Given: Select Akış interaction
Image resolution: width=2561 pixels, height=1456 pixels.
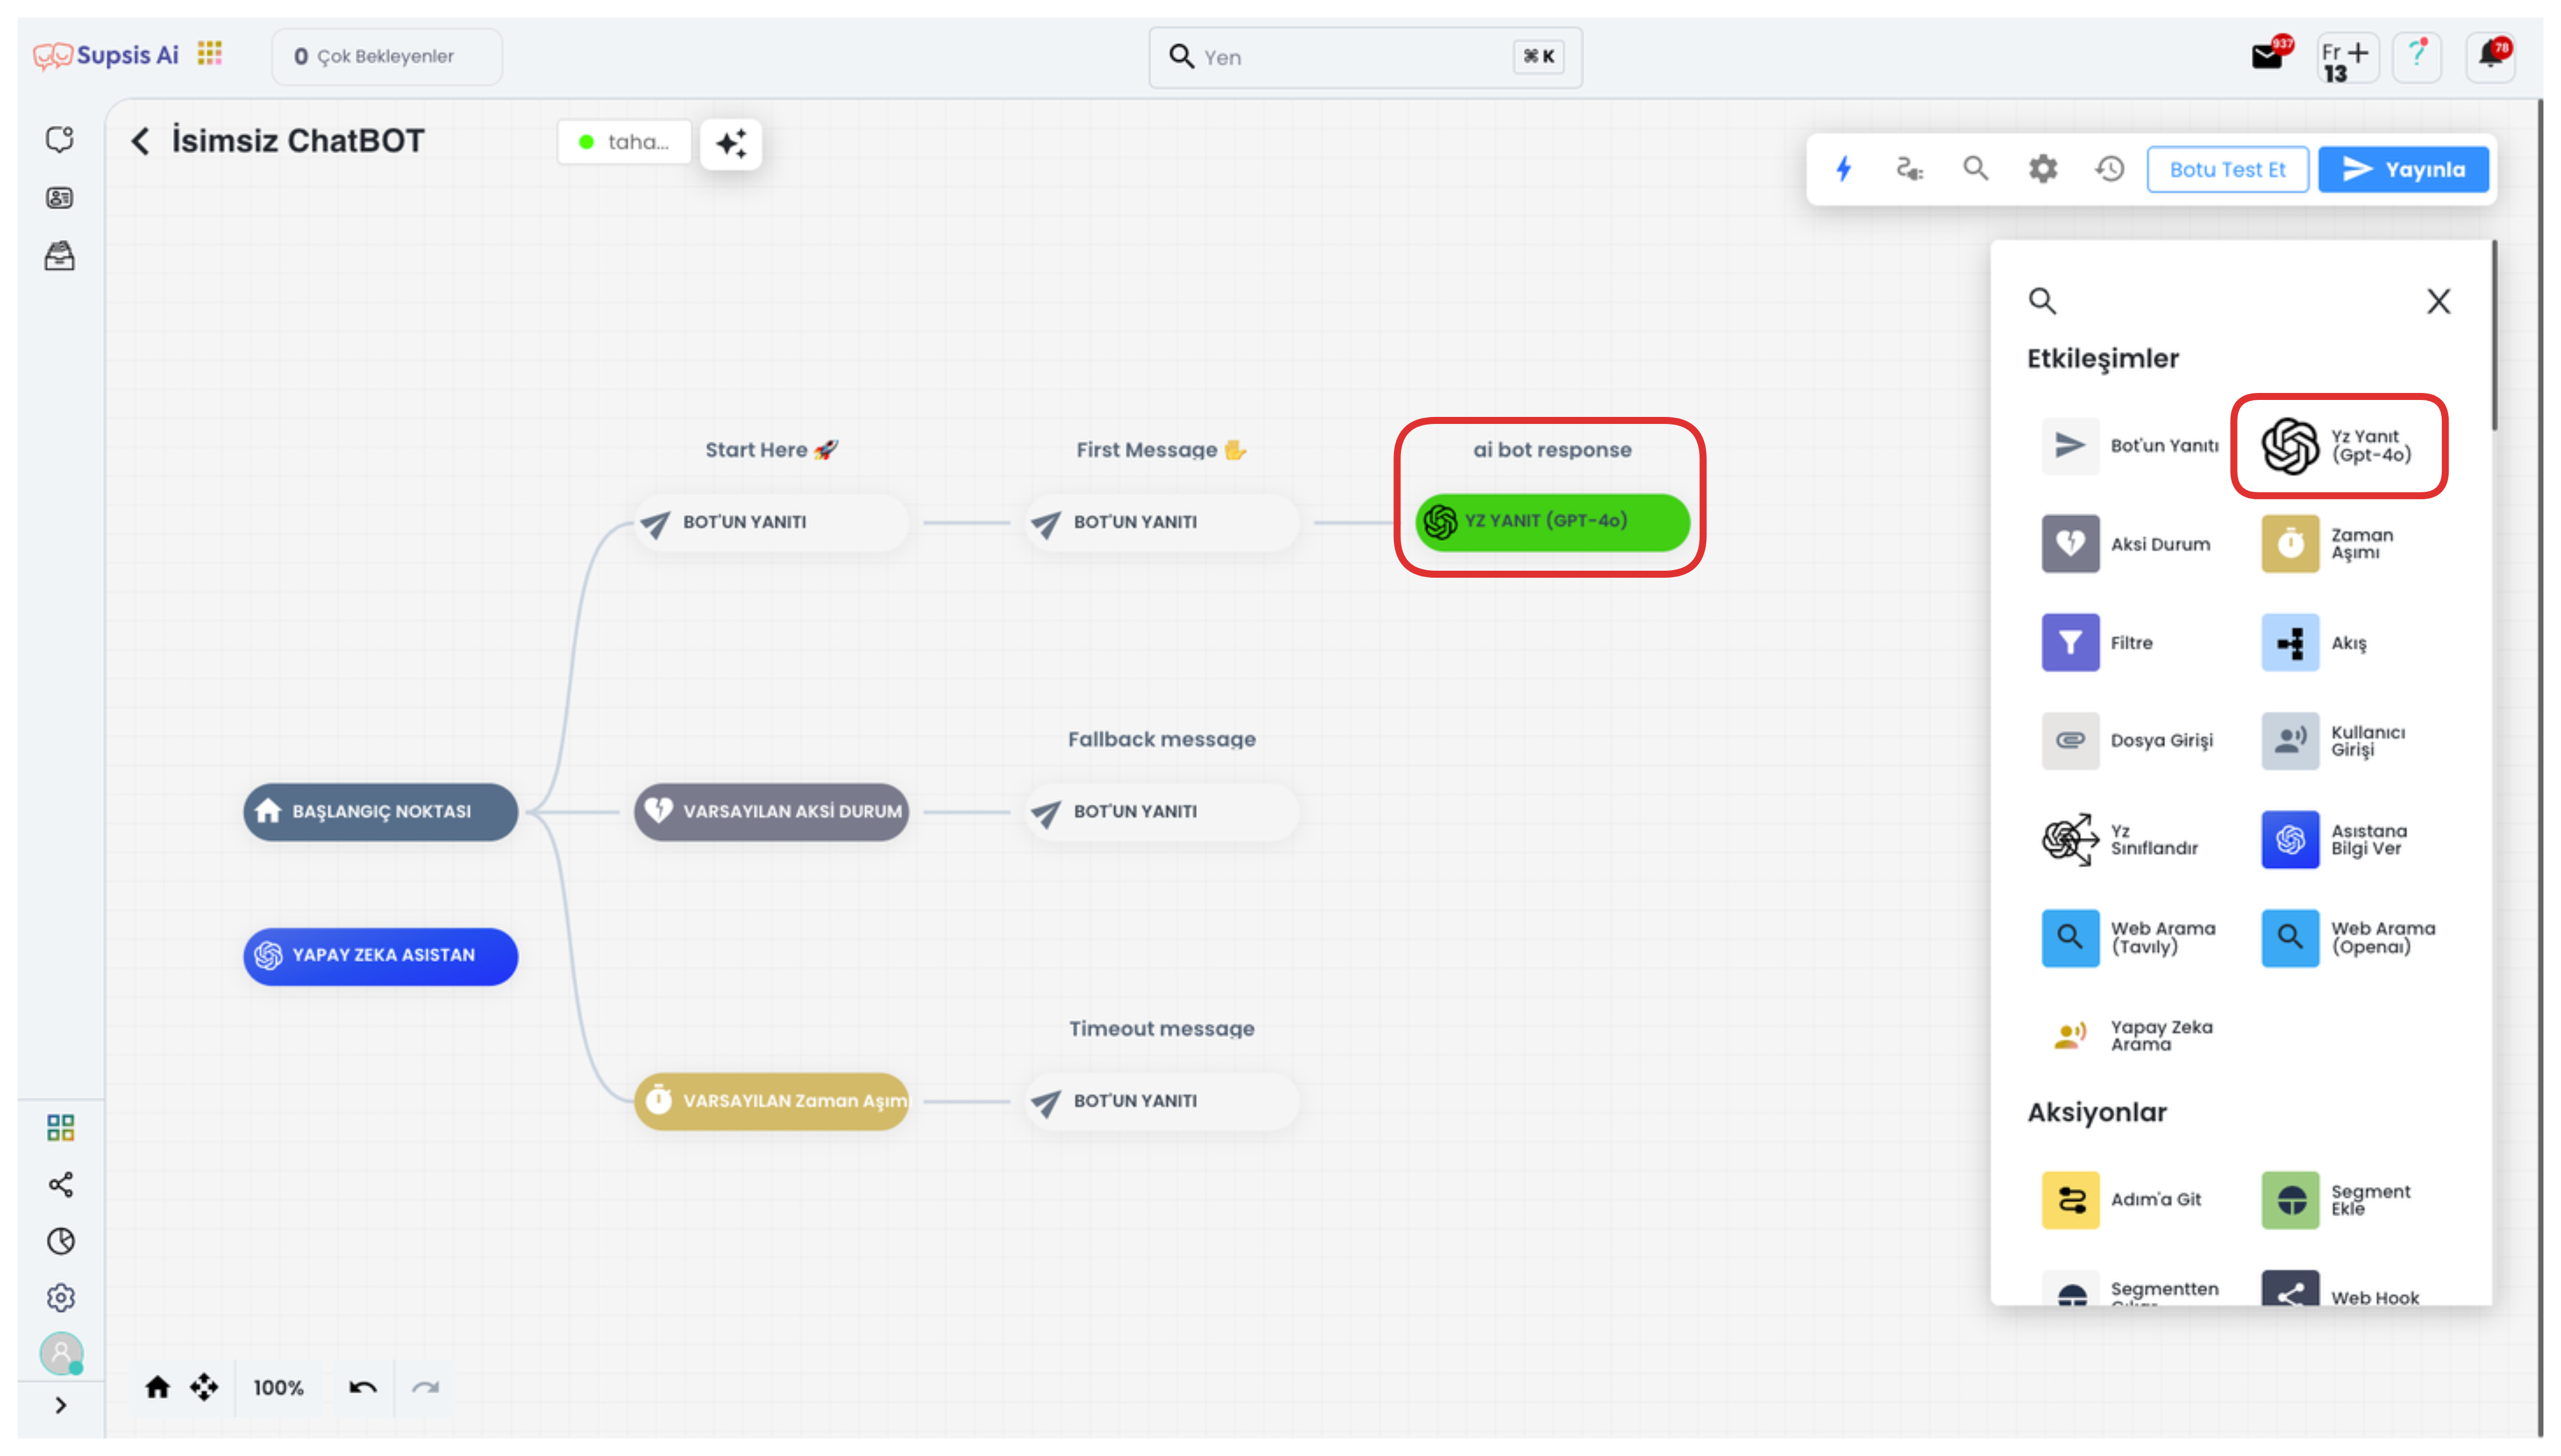Looking at the screenshot, I should tap(2315, 643).
